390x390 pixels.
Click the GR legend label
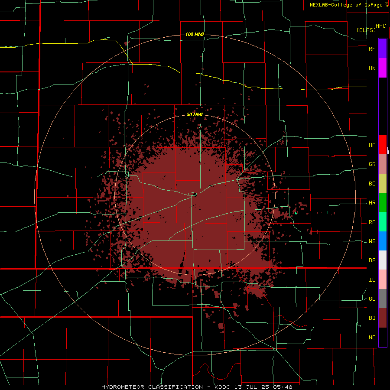pyautogui.click(x=372, y=164)
